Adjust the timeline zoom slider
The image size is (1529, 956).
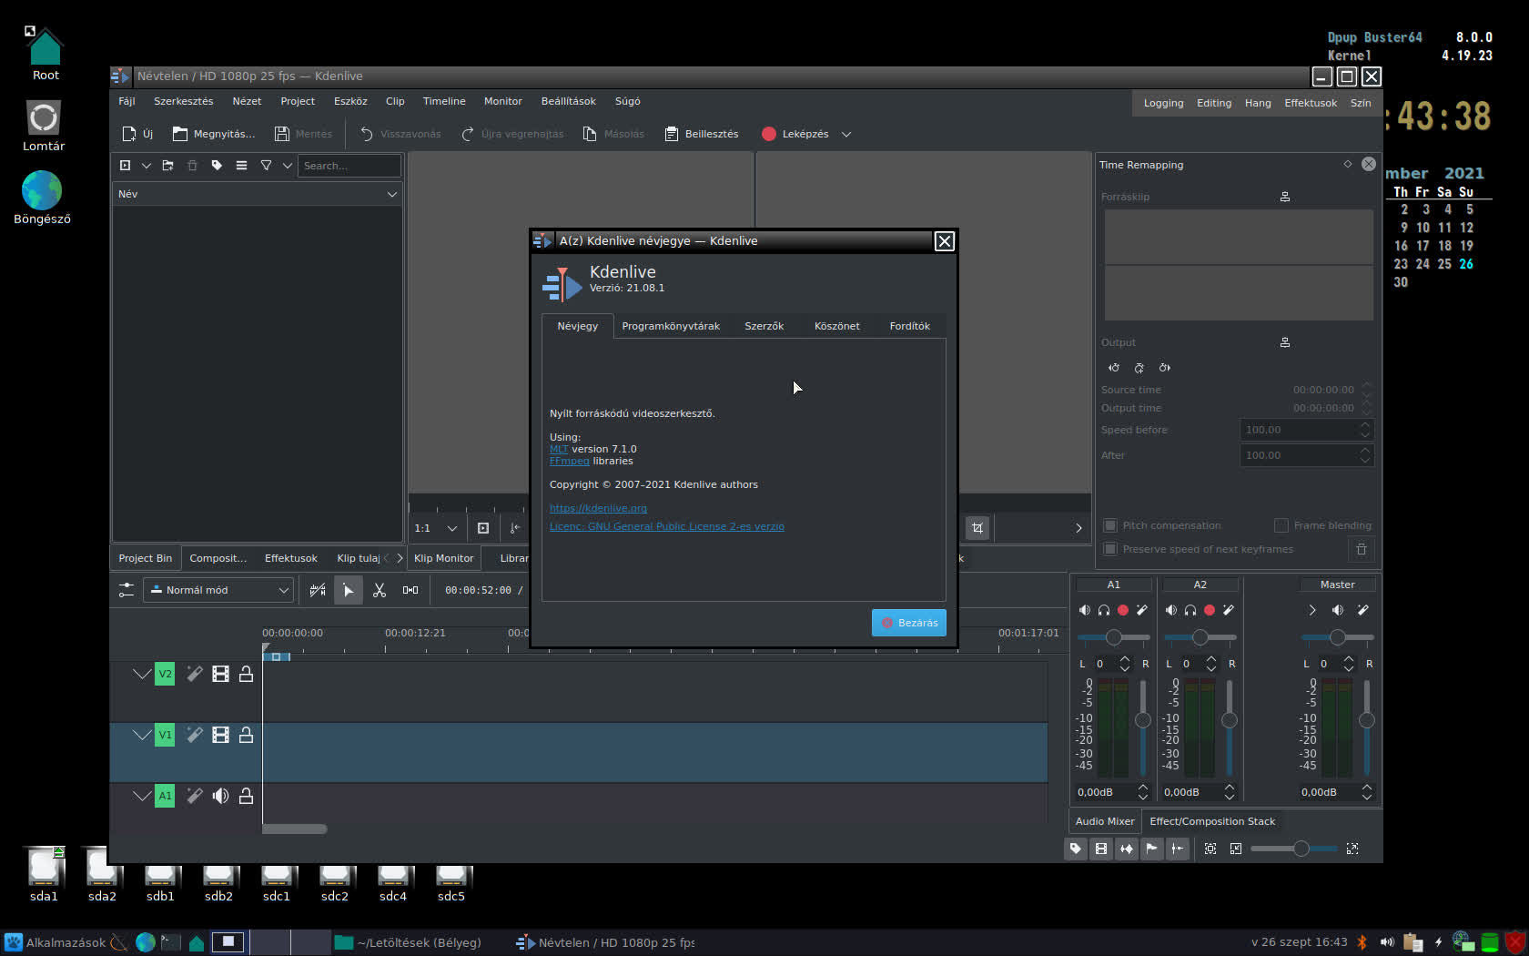pyautogui.click(x=1294, y=849)
